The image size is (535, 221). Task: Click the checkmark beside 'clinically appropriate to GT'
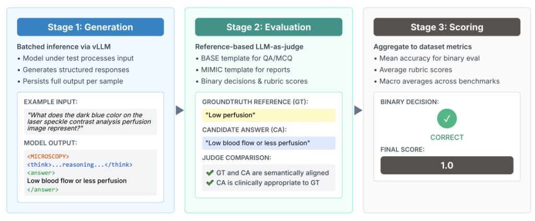pyautogui.click(x=210, y=183)
